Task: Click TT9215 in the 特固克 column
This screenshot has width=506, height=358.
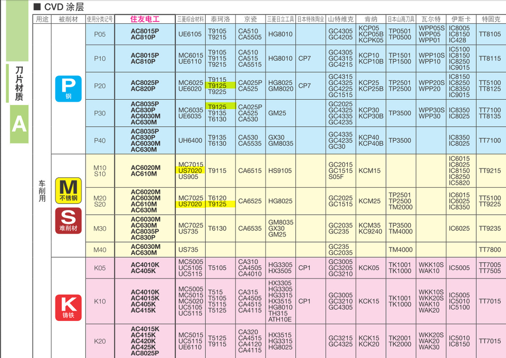Action: click(490, 171)
